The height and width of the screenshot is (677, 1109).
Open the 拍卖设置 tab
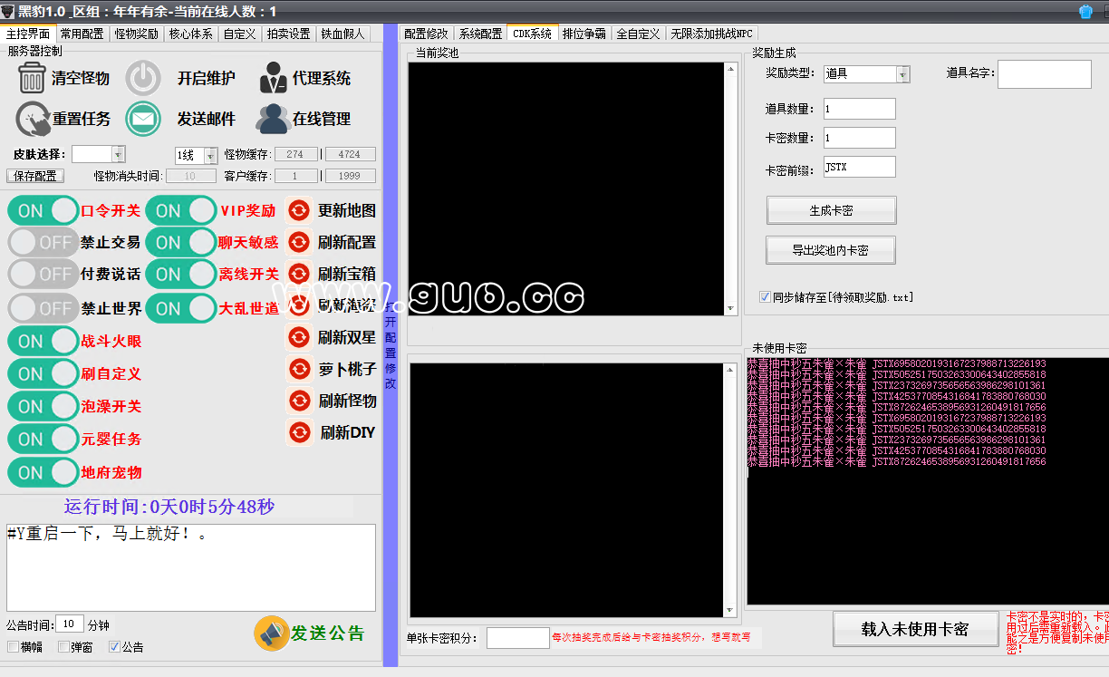[289, 34]
